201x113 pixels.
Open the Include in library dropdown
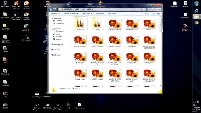pos(71,13)
